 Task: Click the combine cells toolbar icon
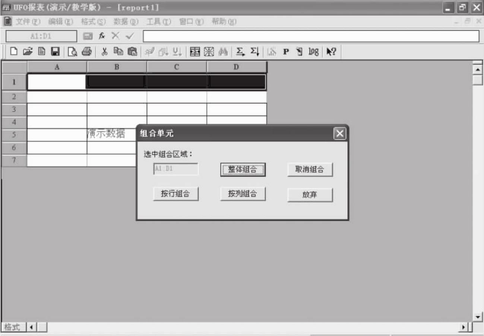coord(194,52)
